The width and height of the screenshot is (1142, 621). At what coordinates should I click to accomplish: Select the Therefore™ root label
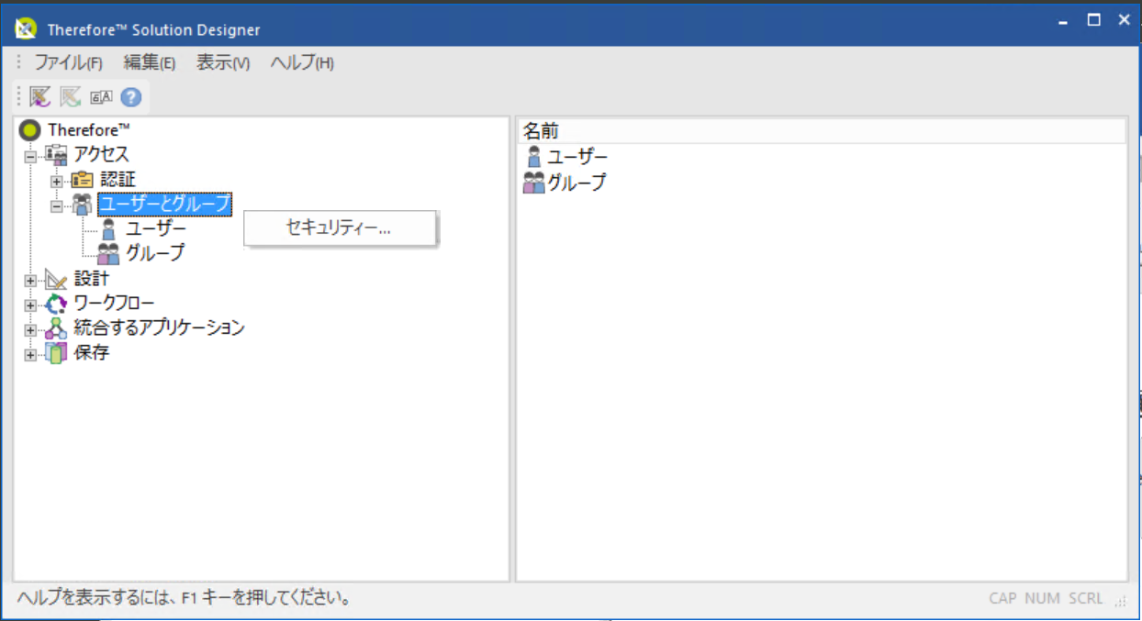[89, 130]
